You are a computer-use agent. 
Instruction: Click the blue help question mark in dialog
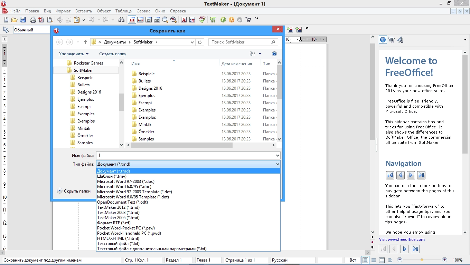[274, 54]
